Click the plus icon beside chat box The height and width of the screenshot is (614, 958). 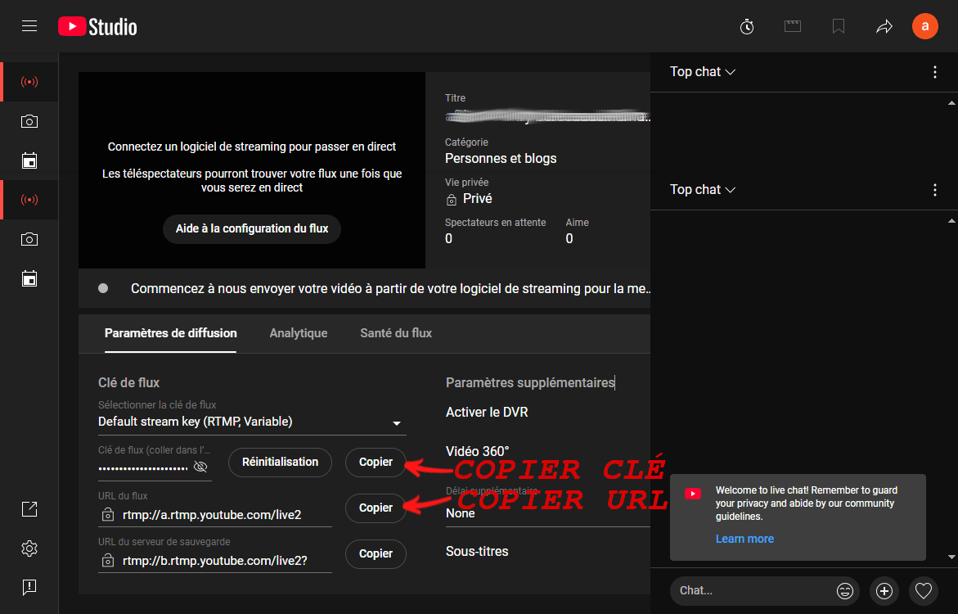pyautogui.click(x=884, y=590)
